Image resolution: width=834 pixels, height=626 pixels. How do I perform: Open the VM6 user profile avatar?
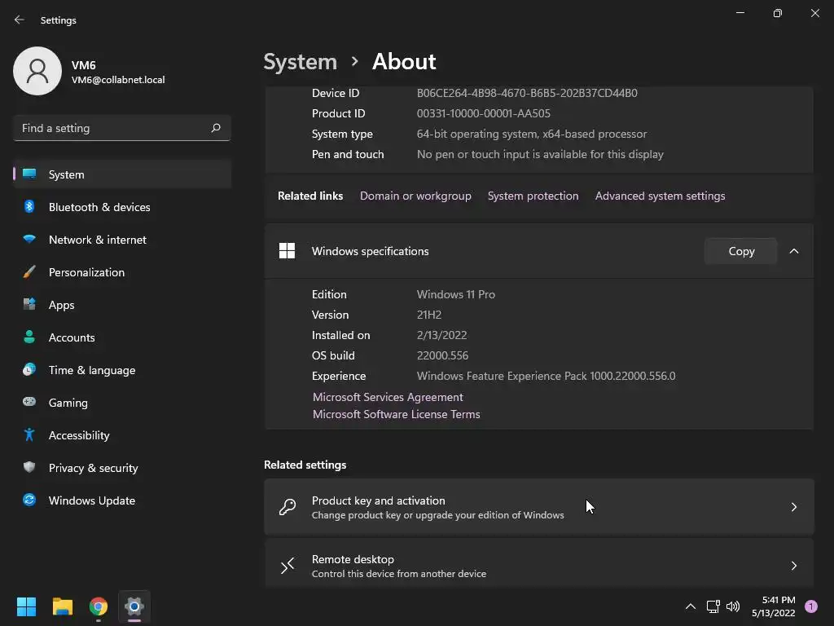[37, 71]
